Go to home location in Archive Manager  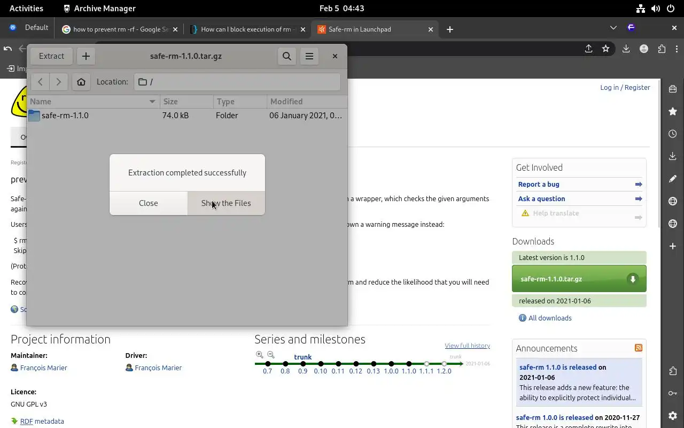[81, 82]
